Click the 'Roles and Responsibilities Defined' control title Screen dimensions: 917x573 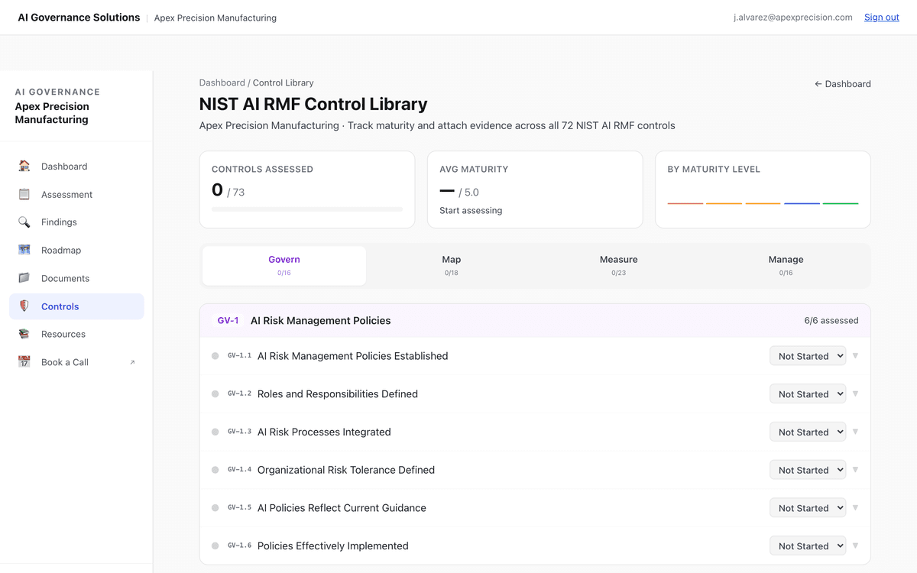(338, 394)
